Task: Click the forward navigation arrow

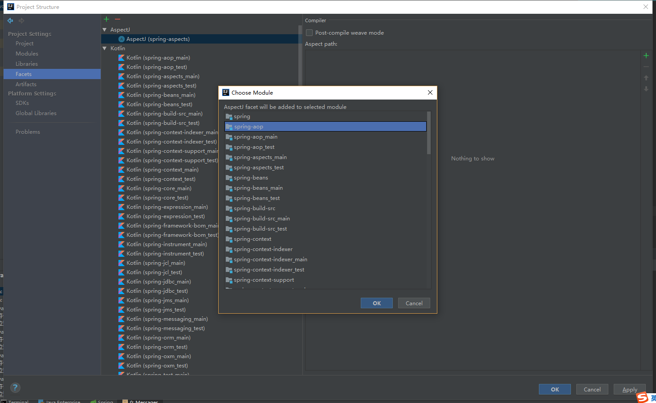Action: 21,20
